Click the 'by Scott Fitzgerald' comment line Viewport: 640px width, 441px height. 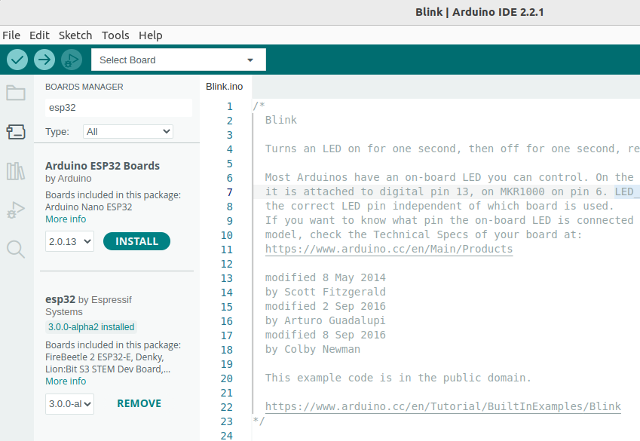click(x=326, y=292)
